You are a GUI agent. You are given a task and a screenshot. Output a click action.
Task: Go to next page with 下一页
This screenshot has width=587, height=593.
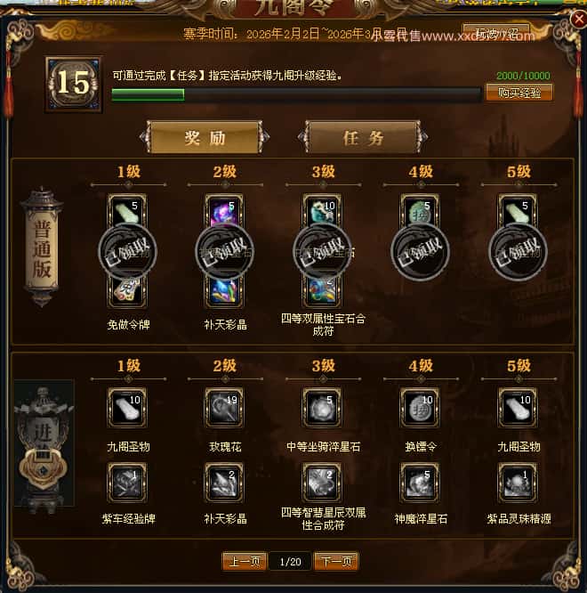[x=336, y=561]
